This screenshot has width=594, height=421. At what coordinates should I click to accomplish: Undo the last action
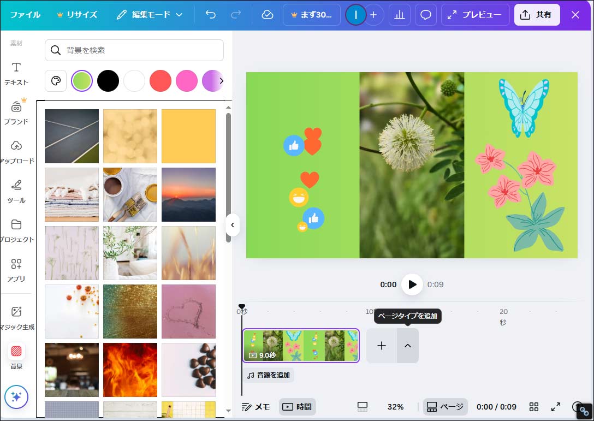pyautogui.click(x=211, y=15)
